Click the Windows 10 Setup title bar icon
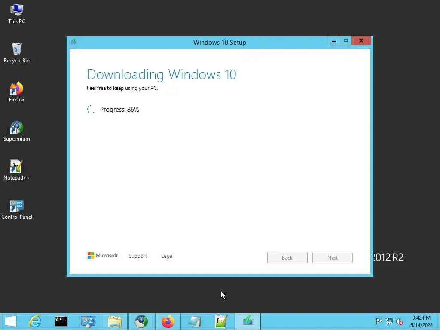This screenshot has height=330, width=440. [x=74, y=42]
